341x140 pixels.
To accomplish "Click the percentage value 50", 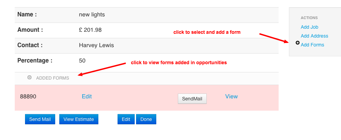I will (82, 60).
